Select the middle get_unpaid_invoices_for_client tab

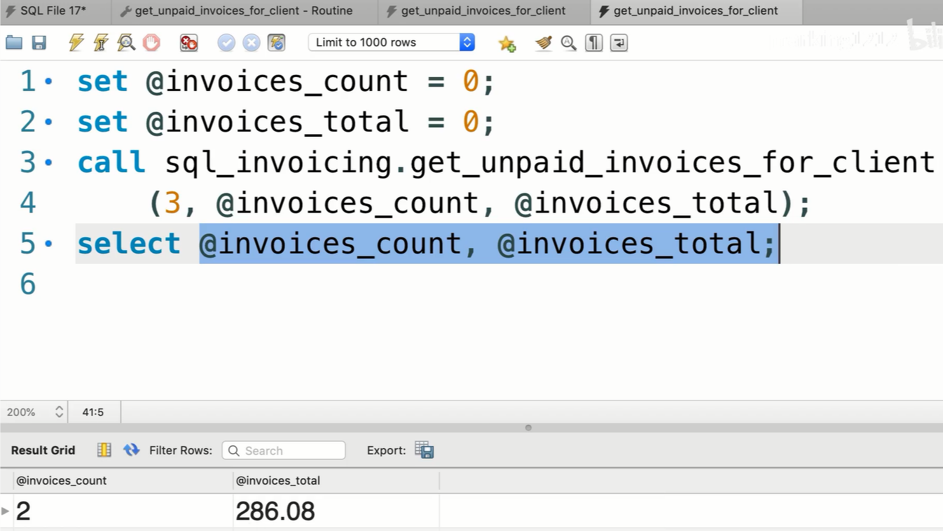483,11
